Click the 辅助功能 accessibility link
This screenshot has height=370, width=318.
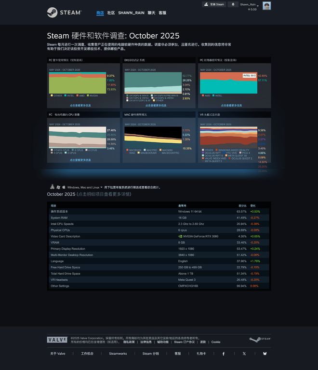(x=163, y=342)
